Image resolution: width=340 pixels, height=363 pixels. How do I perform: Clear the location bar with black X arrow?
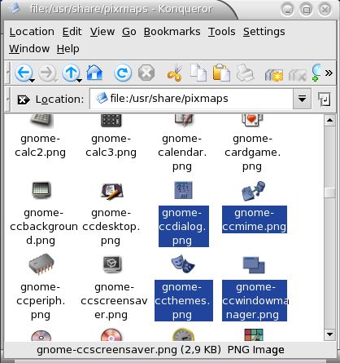(x=24, y=100)
